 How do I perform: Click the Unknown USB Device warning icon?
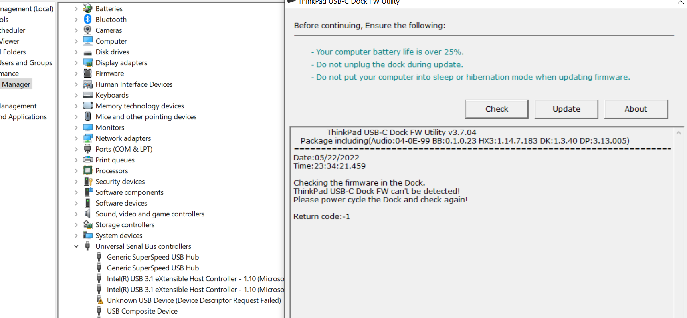tap(99, 300)
